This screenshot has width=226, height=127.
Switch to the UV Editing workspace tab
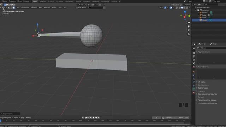click(59, 1)
